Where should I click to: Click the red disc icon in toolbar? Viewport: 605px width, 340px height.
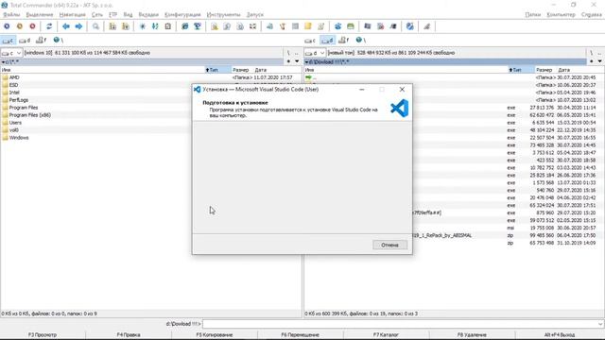click(x=32, y=26)
